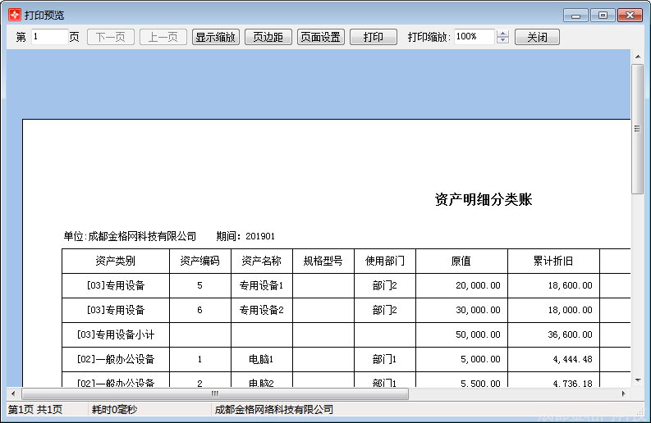Maximize the print preview window
Image resolution: width=651 pixels, height=423 pixels.
coord(603,15)
